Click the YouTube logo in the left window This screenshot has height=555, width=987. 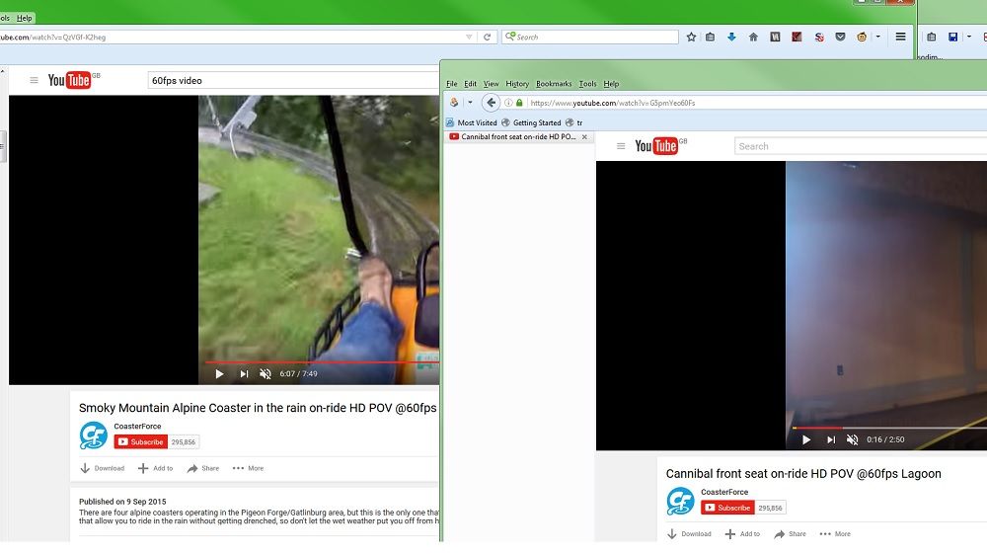click(70, 80)
